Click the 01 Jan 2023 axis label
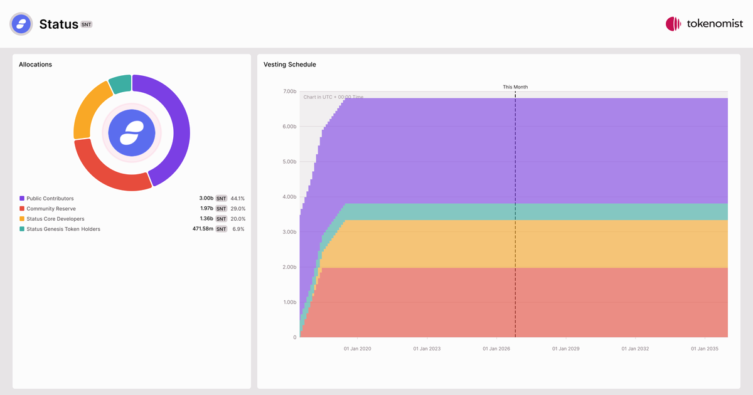Viewport: 753px width, 395px height. pyautogui.click(x=427, y=349)
